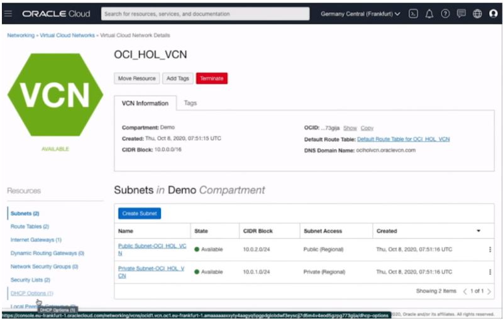The height and width of the screenshot is (320, 503).
Task: Sort the table by Created column arrow
Action: (x=478, y=231)
